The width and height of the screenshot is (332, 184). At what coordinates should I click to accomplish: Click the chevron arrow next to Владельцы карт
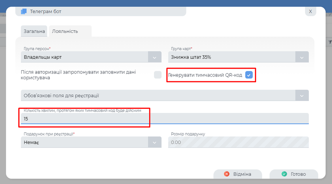[x=154, y=57]
